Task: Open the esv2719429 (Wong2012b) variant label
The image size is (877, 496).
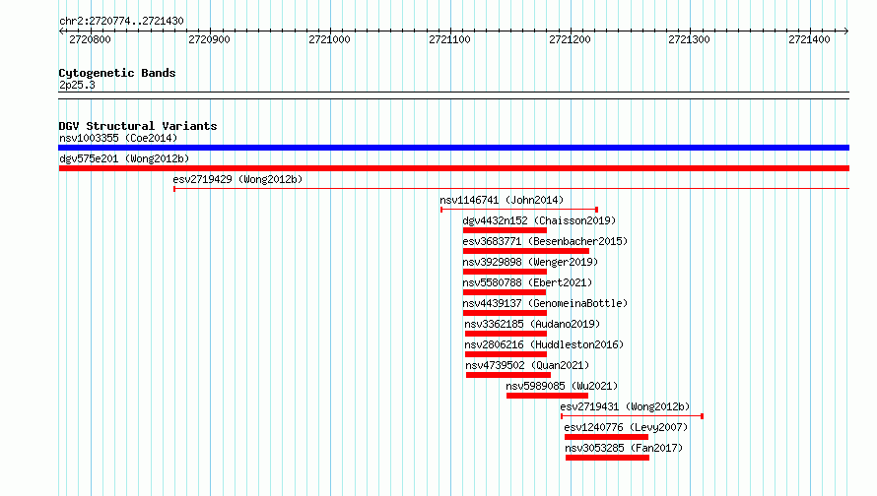Action: tap(237, 179)
